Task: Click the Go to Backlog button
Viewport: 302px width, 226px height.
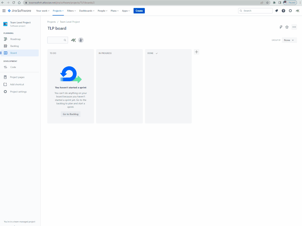Action: point(70,114)
